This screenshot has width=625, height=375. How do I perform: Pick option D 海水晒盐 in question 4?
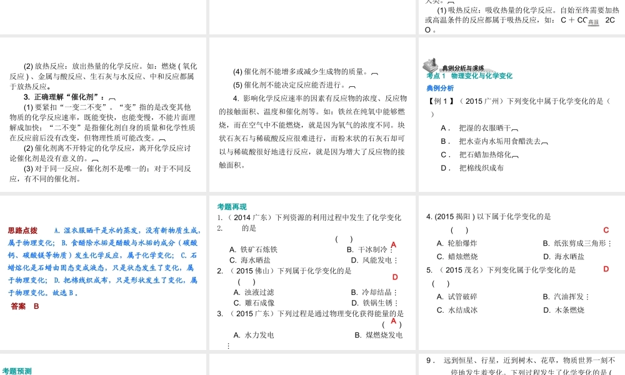click(564, 257)
